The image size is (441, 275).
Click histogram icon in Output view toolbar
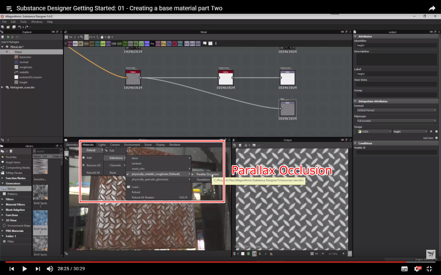click(x=271, y=253)
